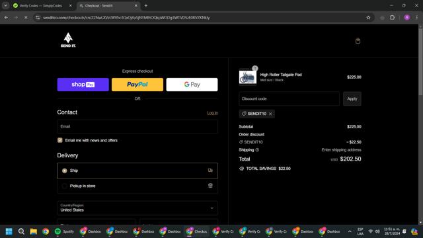This screenshot has width=423, height=238.
Task: Open the shopping cart bag icon
Action: 358,41
